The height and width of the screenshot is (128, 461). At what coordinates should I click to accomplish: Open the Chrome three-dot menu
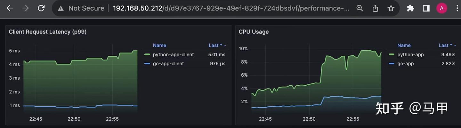pos(457,8)
